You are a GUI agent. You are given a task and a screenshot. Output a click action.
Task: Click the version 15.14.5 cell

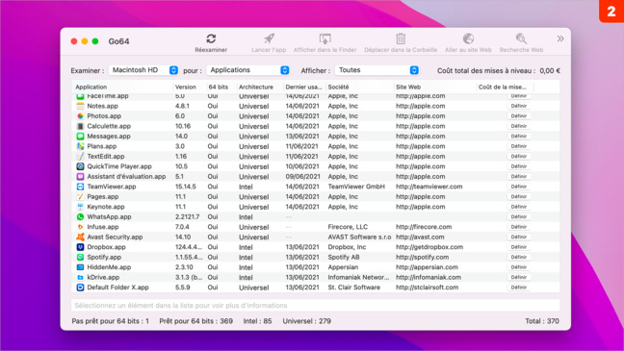pos(186,187)
